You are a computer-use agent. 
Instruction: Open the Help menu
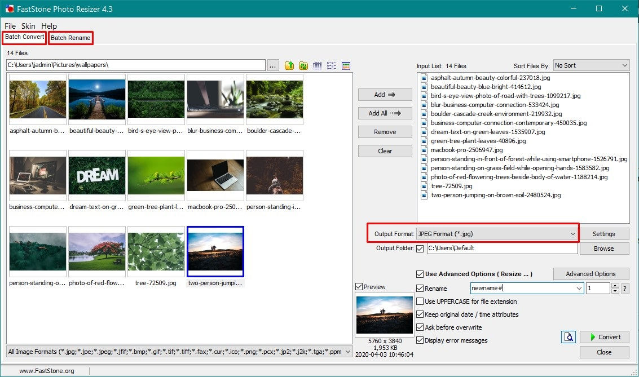pyautogui.click(x=49, y=26)
